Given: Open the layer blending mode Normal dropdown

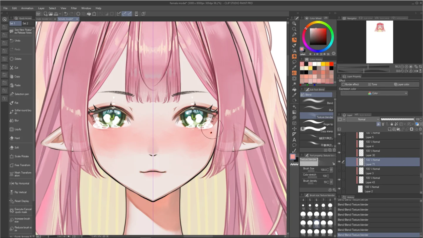Looking at the screenshot, I should [363, 119].
